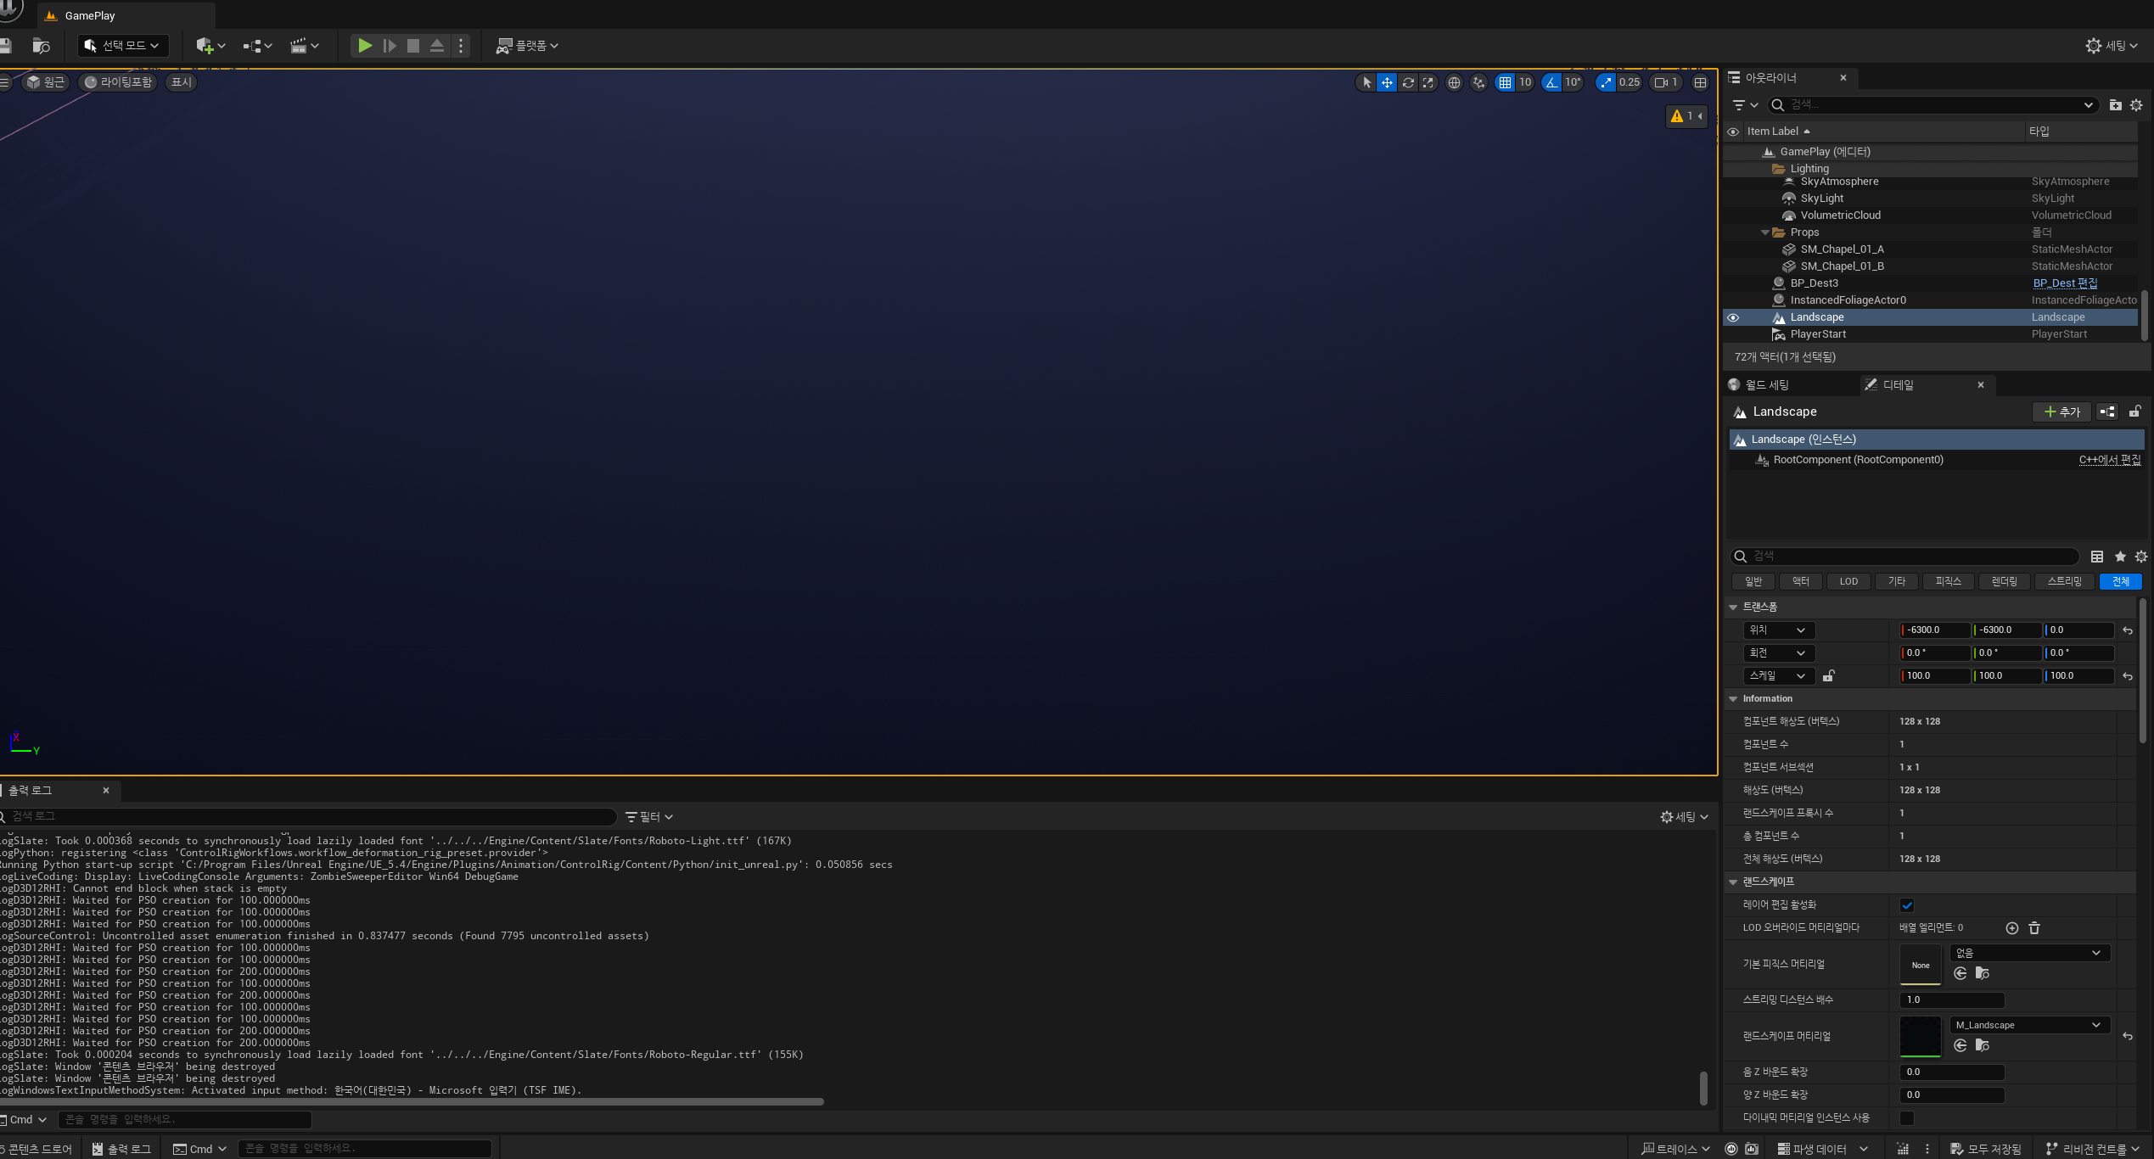This screenshot has width=2154, height=1159.
Task: Toggle world/local coordinate system globe icon
Action: click(x=1454, y=82)
